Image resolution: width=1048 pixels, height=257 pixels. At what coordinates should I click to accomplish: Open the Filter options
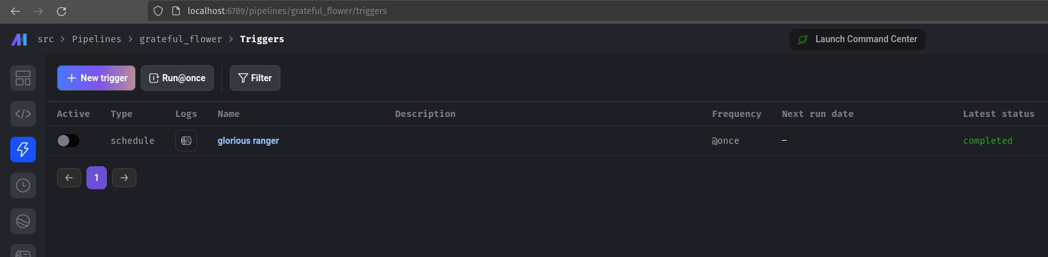pyautogui.click(x=255, y=78)
